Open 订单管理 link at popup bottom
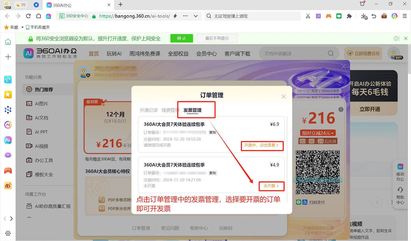411x241 pixels. tap(141, 228)
